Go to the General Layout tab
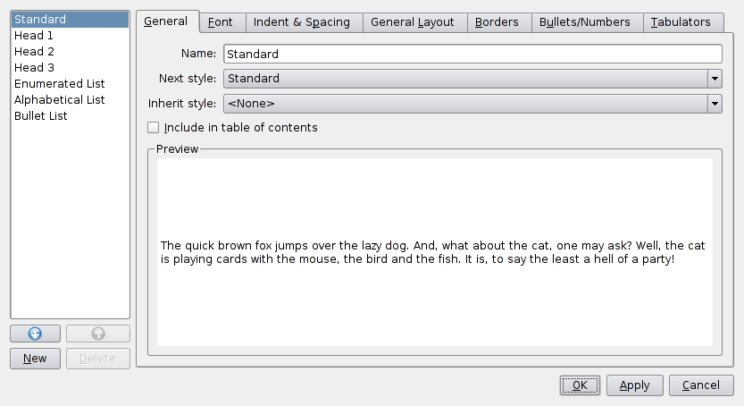744x406 pixels. tap(413, 22)
